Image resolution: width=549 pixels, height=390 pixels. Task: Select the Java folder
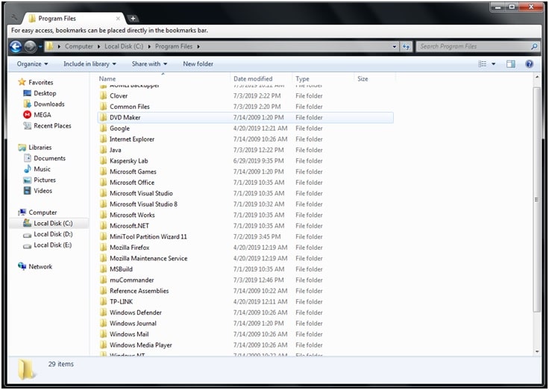tap(245, 150)
